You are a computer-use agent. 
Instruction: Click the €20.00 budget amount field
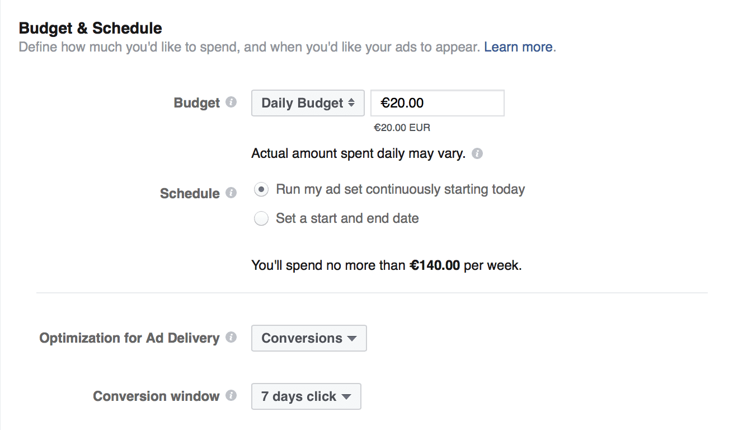[x=437, y=103]
